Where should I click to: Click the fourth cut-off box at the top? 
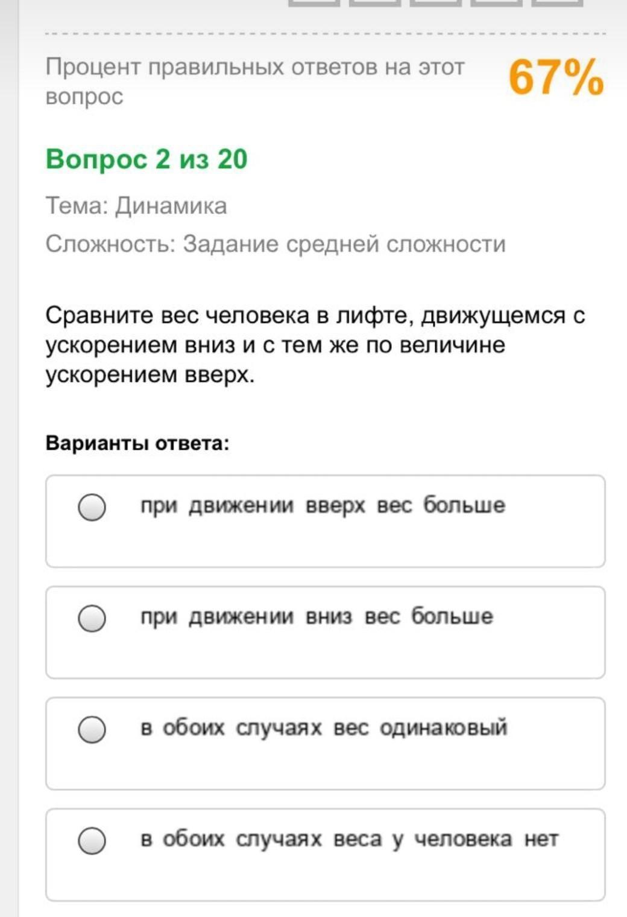tap(496, 3)
